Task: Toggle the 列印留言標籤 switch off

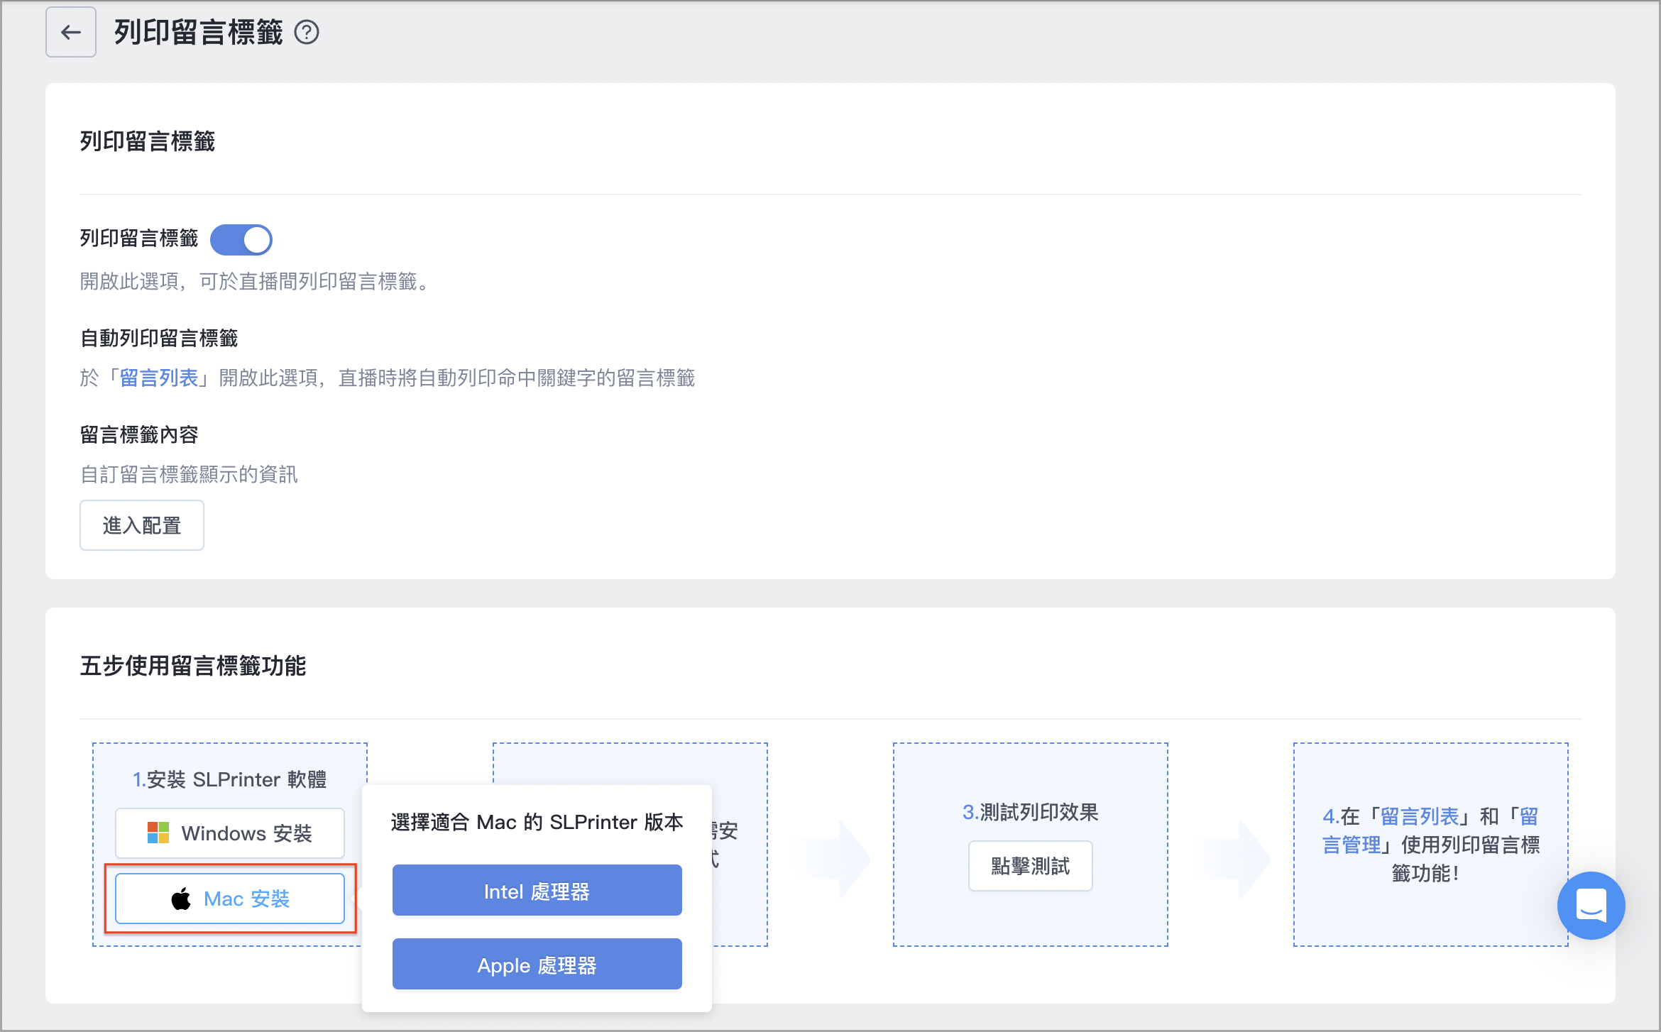Action: (241, 239)
